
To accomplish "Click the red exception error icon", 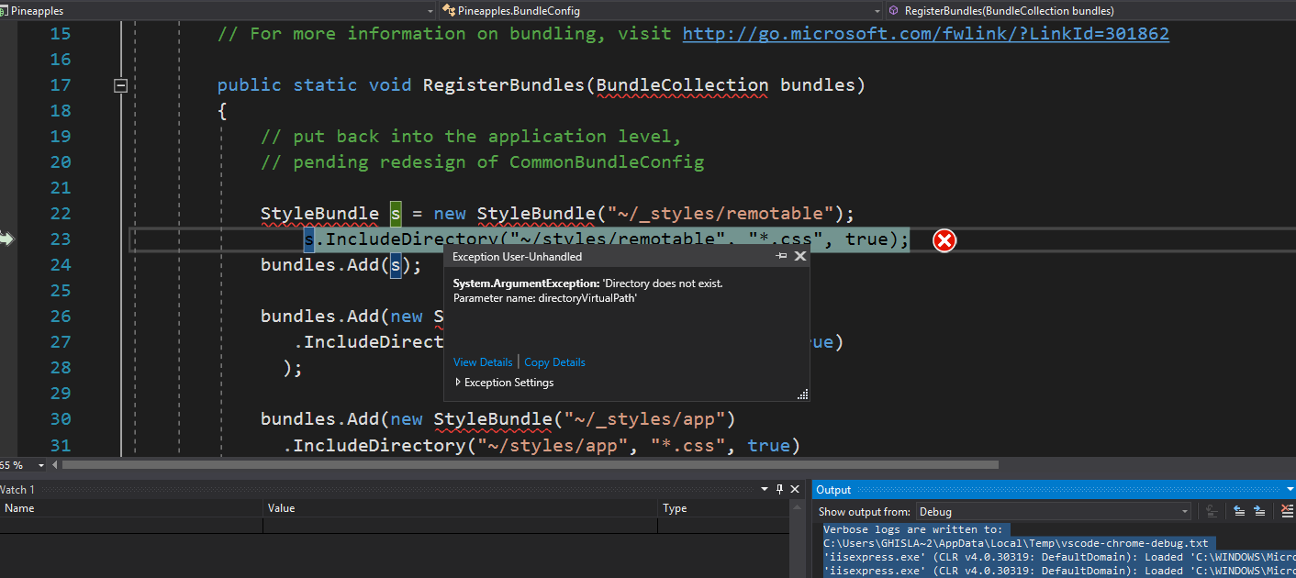I will 944,240.
